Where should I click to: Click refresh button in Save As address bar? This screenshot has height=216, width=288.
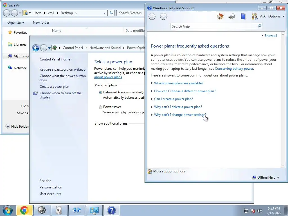click(111, 13)
